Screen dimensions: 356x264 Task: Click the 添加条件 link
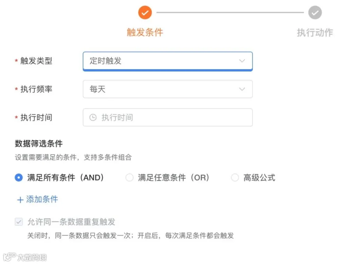[x=42, y=199]
